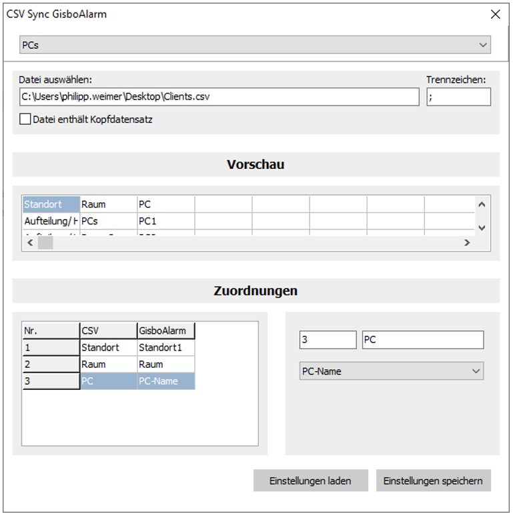513x516 pixels.
Task: Select the Standort cell in the preview
Action: click(51, 204)
